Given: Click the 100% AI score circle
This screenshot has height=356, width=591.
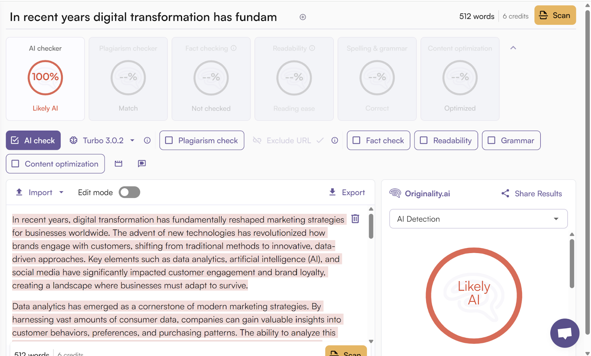Looking at the screenshot, I should click(x=45, y=77).
